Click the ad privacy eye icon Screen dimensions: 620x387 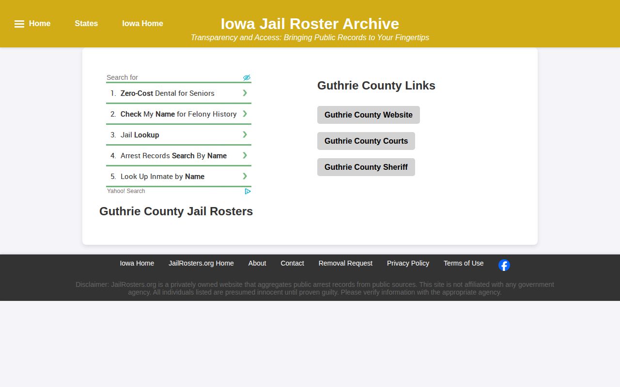(247, 77)
